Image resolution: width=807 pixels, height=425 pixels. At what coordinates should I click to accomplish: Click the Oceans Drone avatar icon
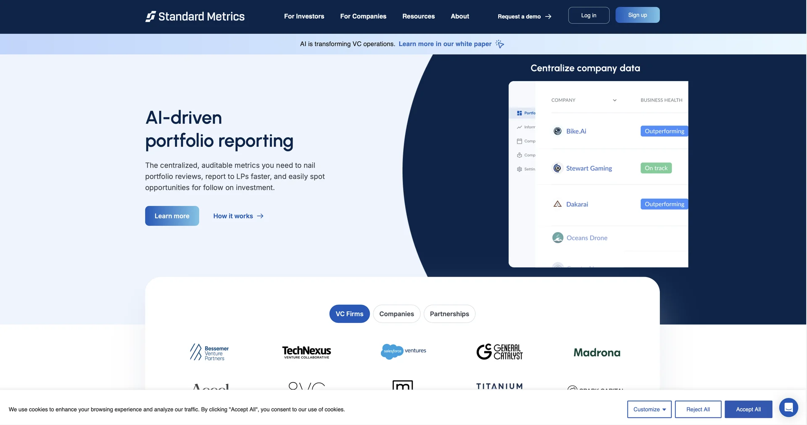pyautogui.click(x=557, y=238)
